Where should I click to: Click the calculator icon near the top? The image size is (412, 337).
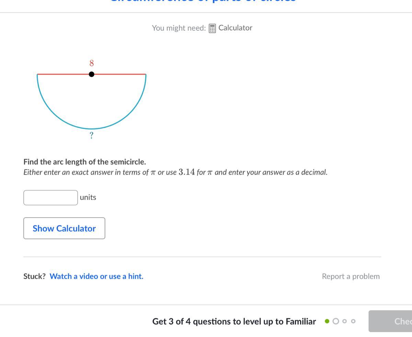[212, 28]
